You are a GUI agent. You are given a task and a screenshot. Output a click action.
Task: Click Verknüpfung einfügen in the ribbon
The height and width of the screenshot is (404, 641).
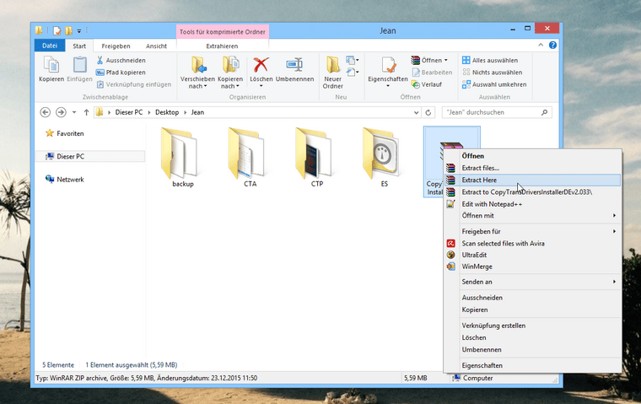coord(133,84)
